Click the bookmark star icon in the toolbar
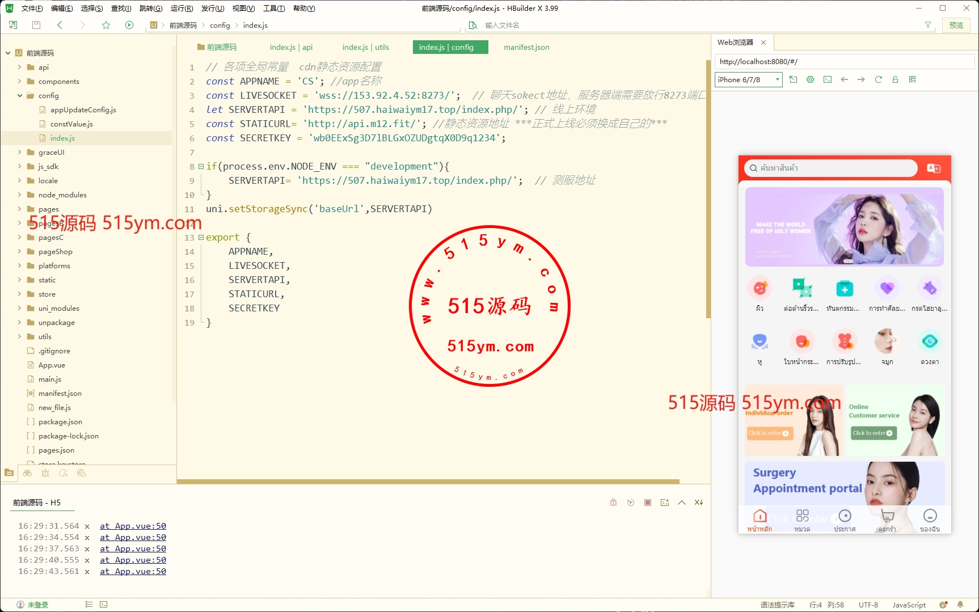This screenshot has width=979, height=612. pos(106,25)
